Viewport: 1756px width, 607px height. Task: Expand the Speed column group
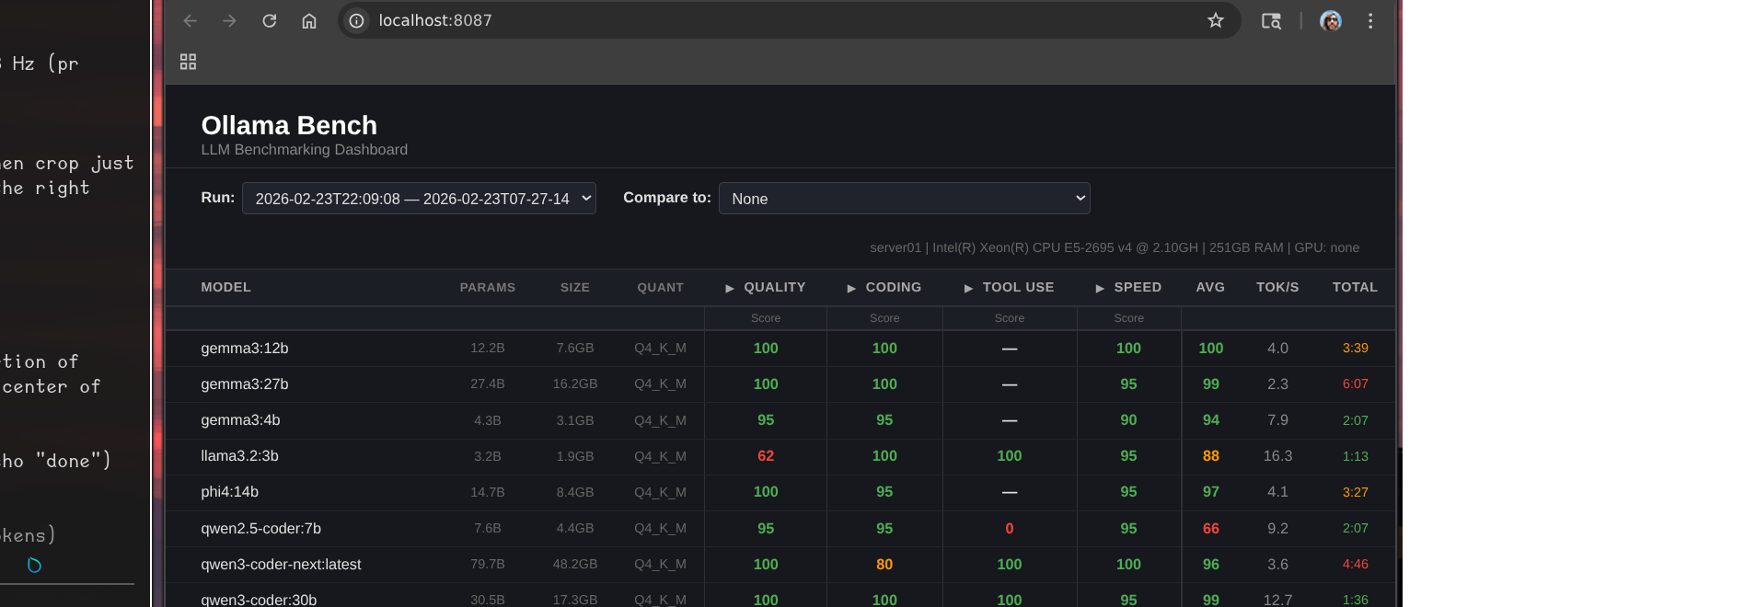[x=1128, y=287]
